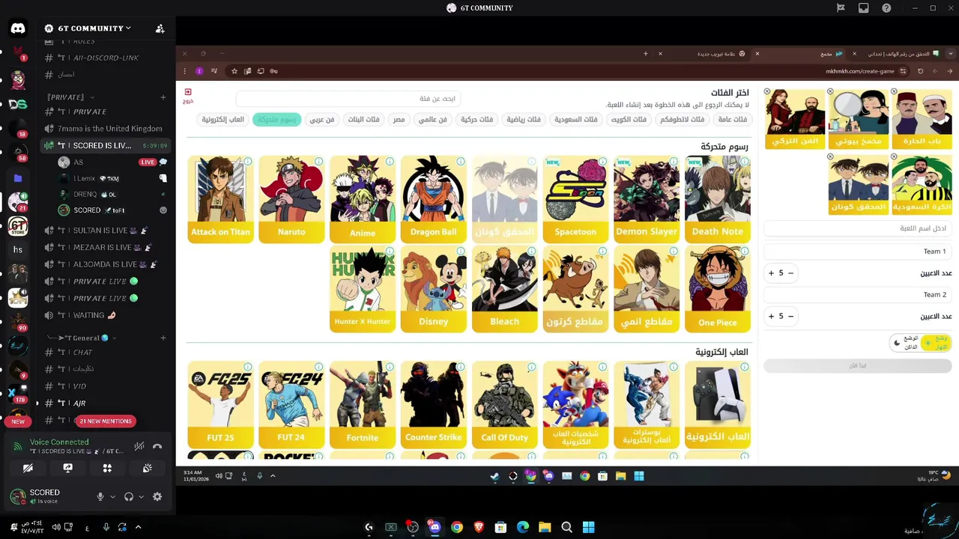Open Google Chrome from the Windows taskbar
959x539 pixels.
click(x=456, y=528)
